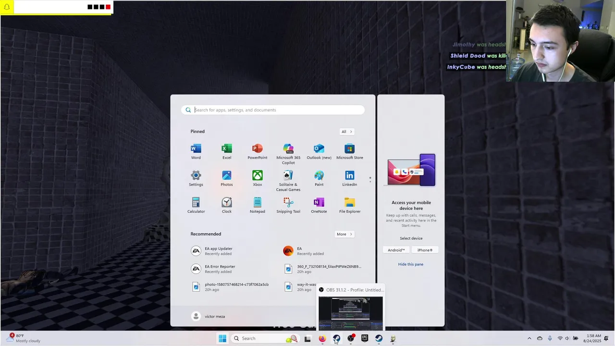Launch Solitaire & Casual Games
The width and height of the screenshot is (615, 346).
(x=288, y=180)
